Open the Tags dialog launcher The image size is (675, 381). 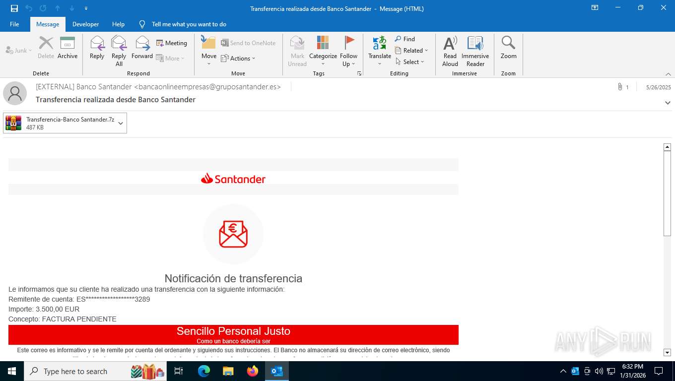click(359, 73)
